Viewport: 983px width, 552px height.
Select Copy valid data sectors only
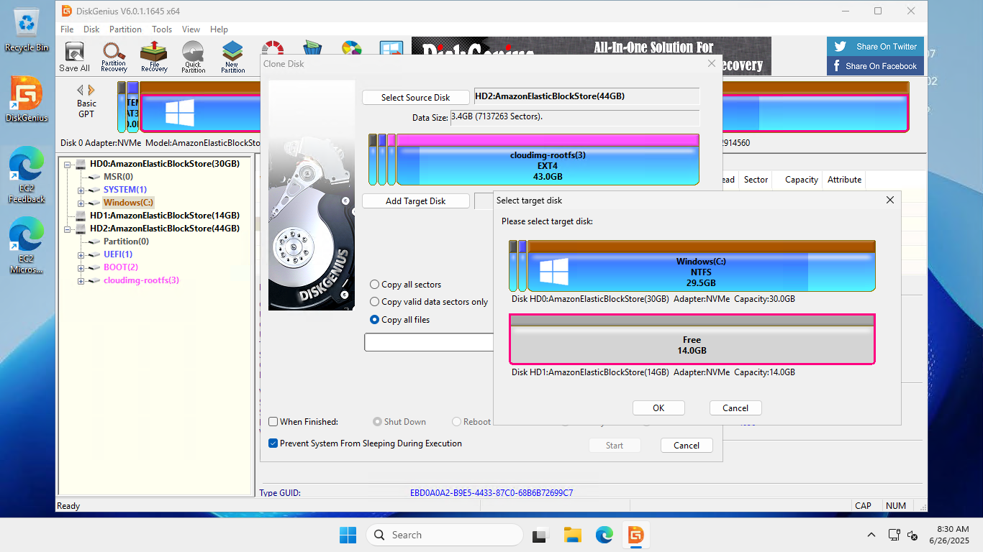point(374,302)
